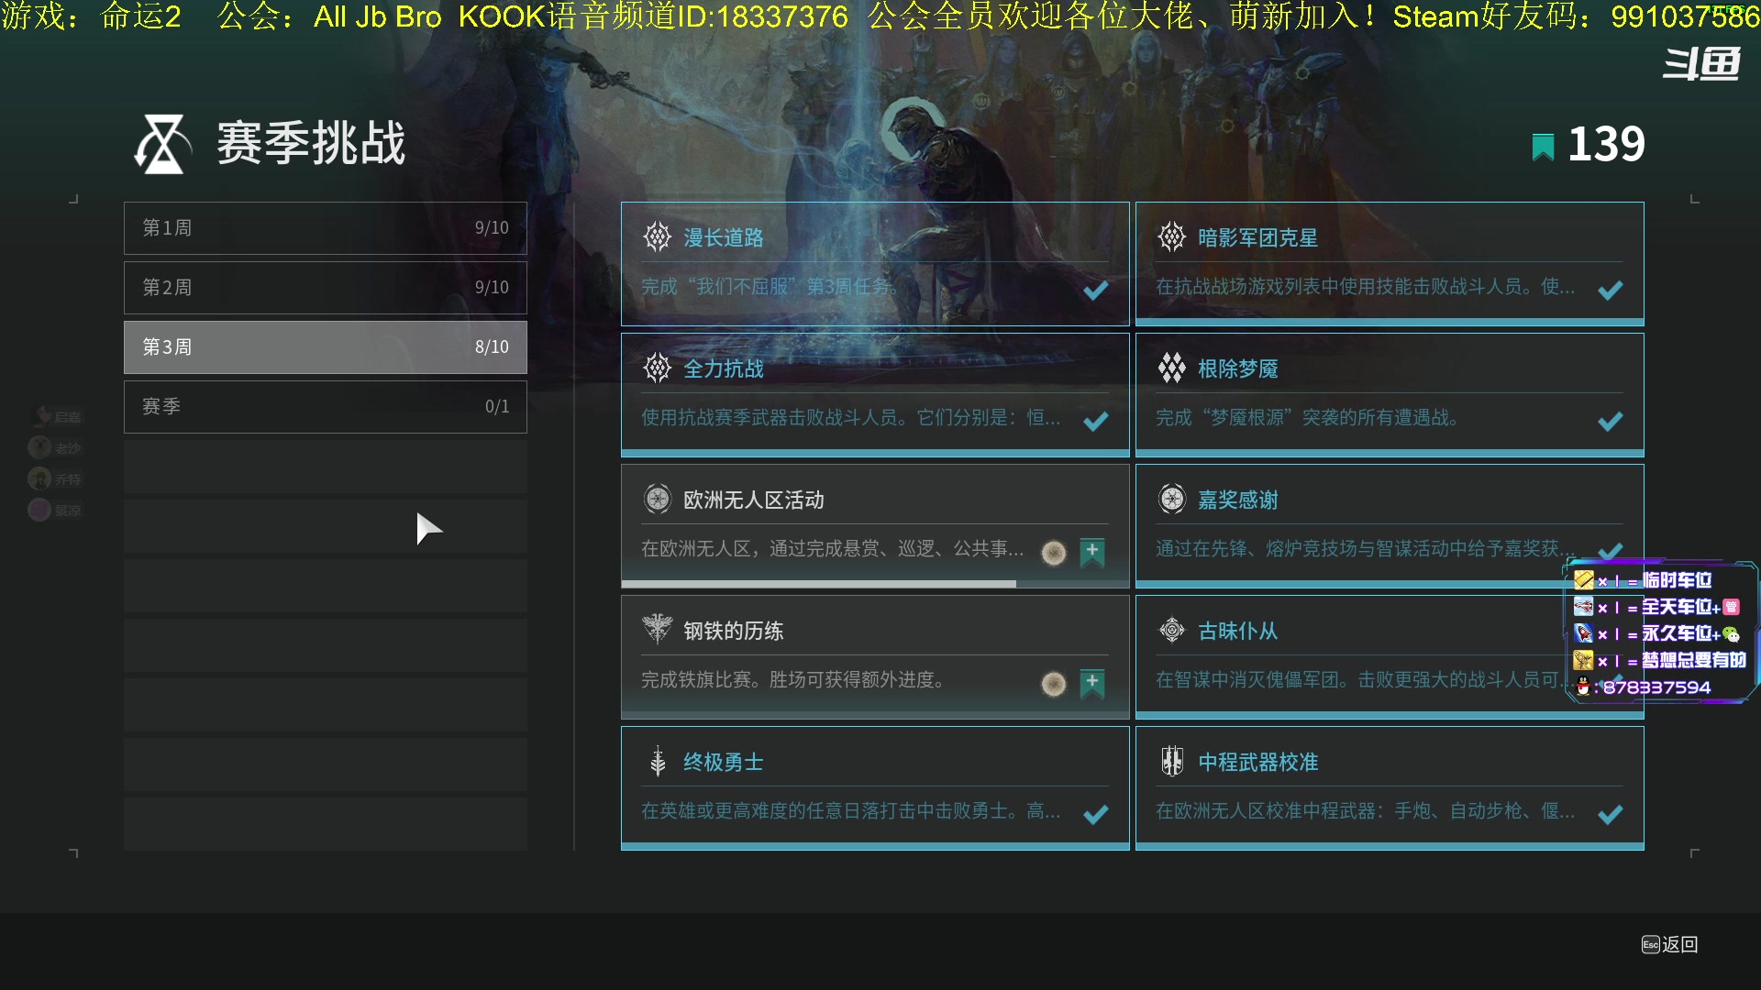
Task: Click the XP+ reward in 钢铁的历练
Action: (1092, 684)
